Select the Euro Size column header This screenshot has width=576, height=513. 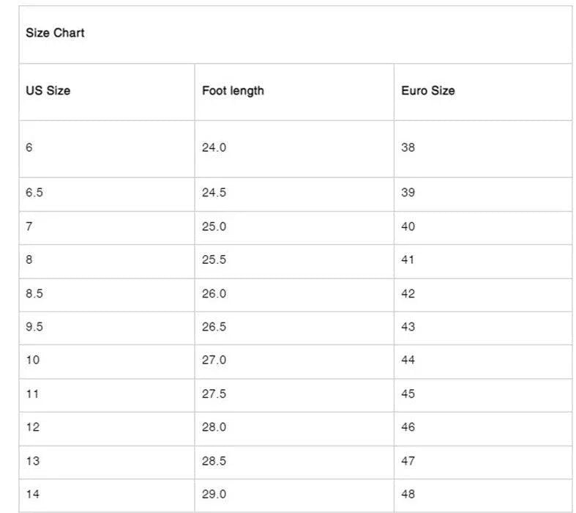(428, 91)
